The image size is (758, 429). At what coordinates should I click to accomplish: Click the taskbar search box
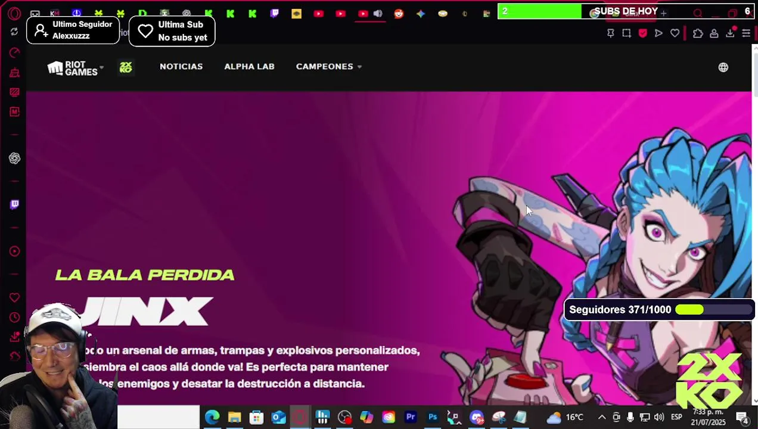point(159,417)
